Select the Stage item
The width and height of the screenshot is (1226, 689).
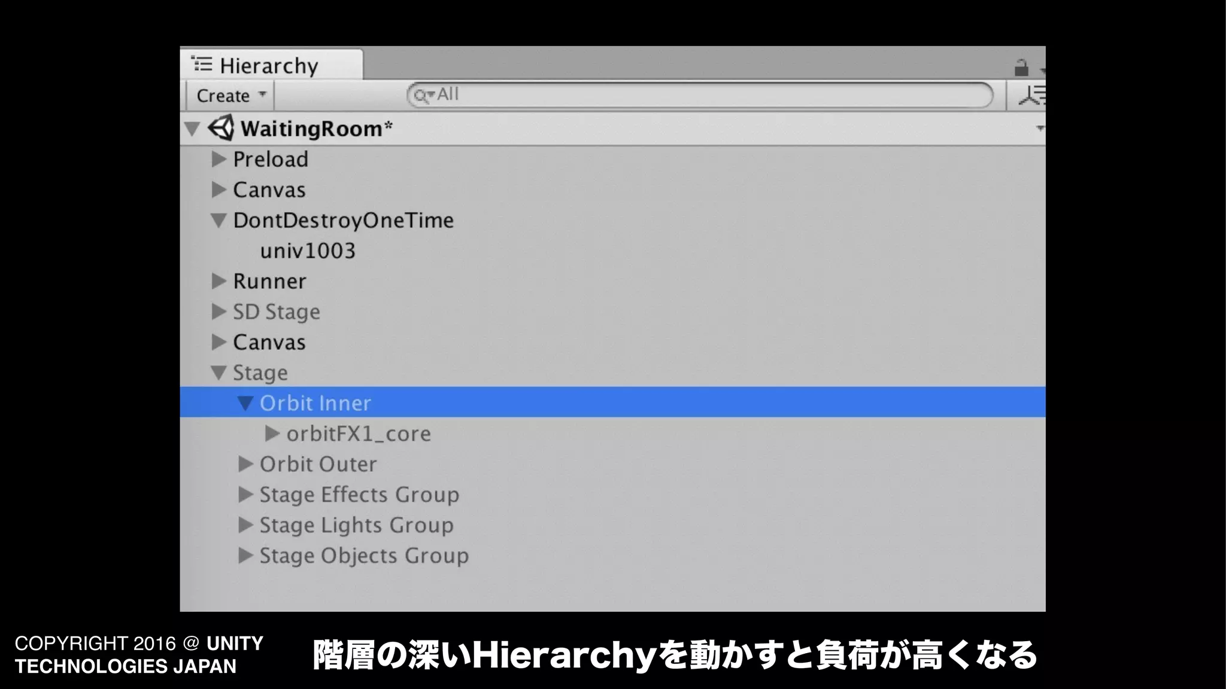coord(260,373)
